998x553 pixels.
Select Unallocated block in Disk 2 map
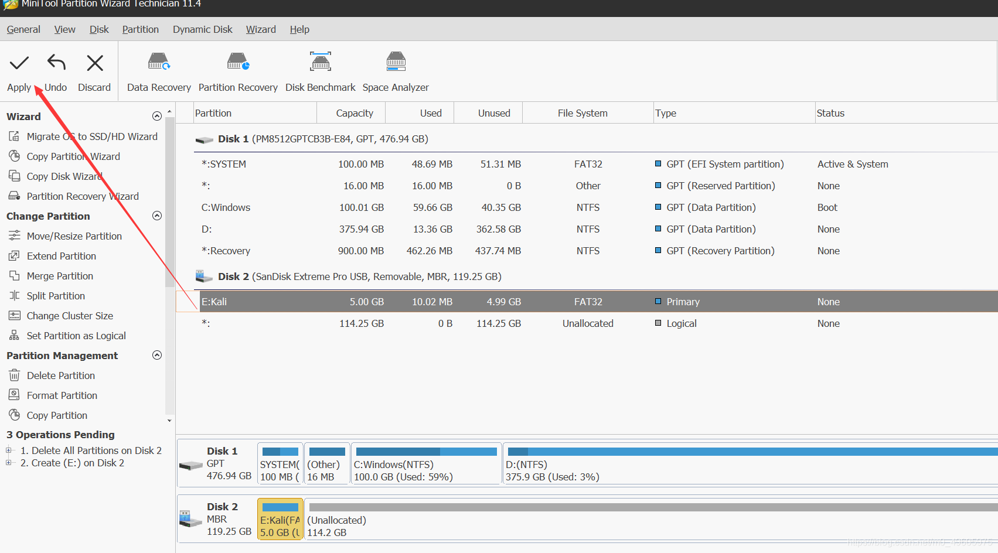[x=651, y=519]
